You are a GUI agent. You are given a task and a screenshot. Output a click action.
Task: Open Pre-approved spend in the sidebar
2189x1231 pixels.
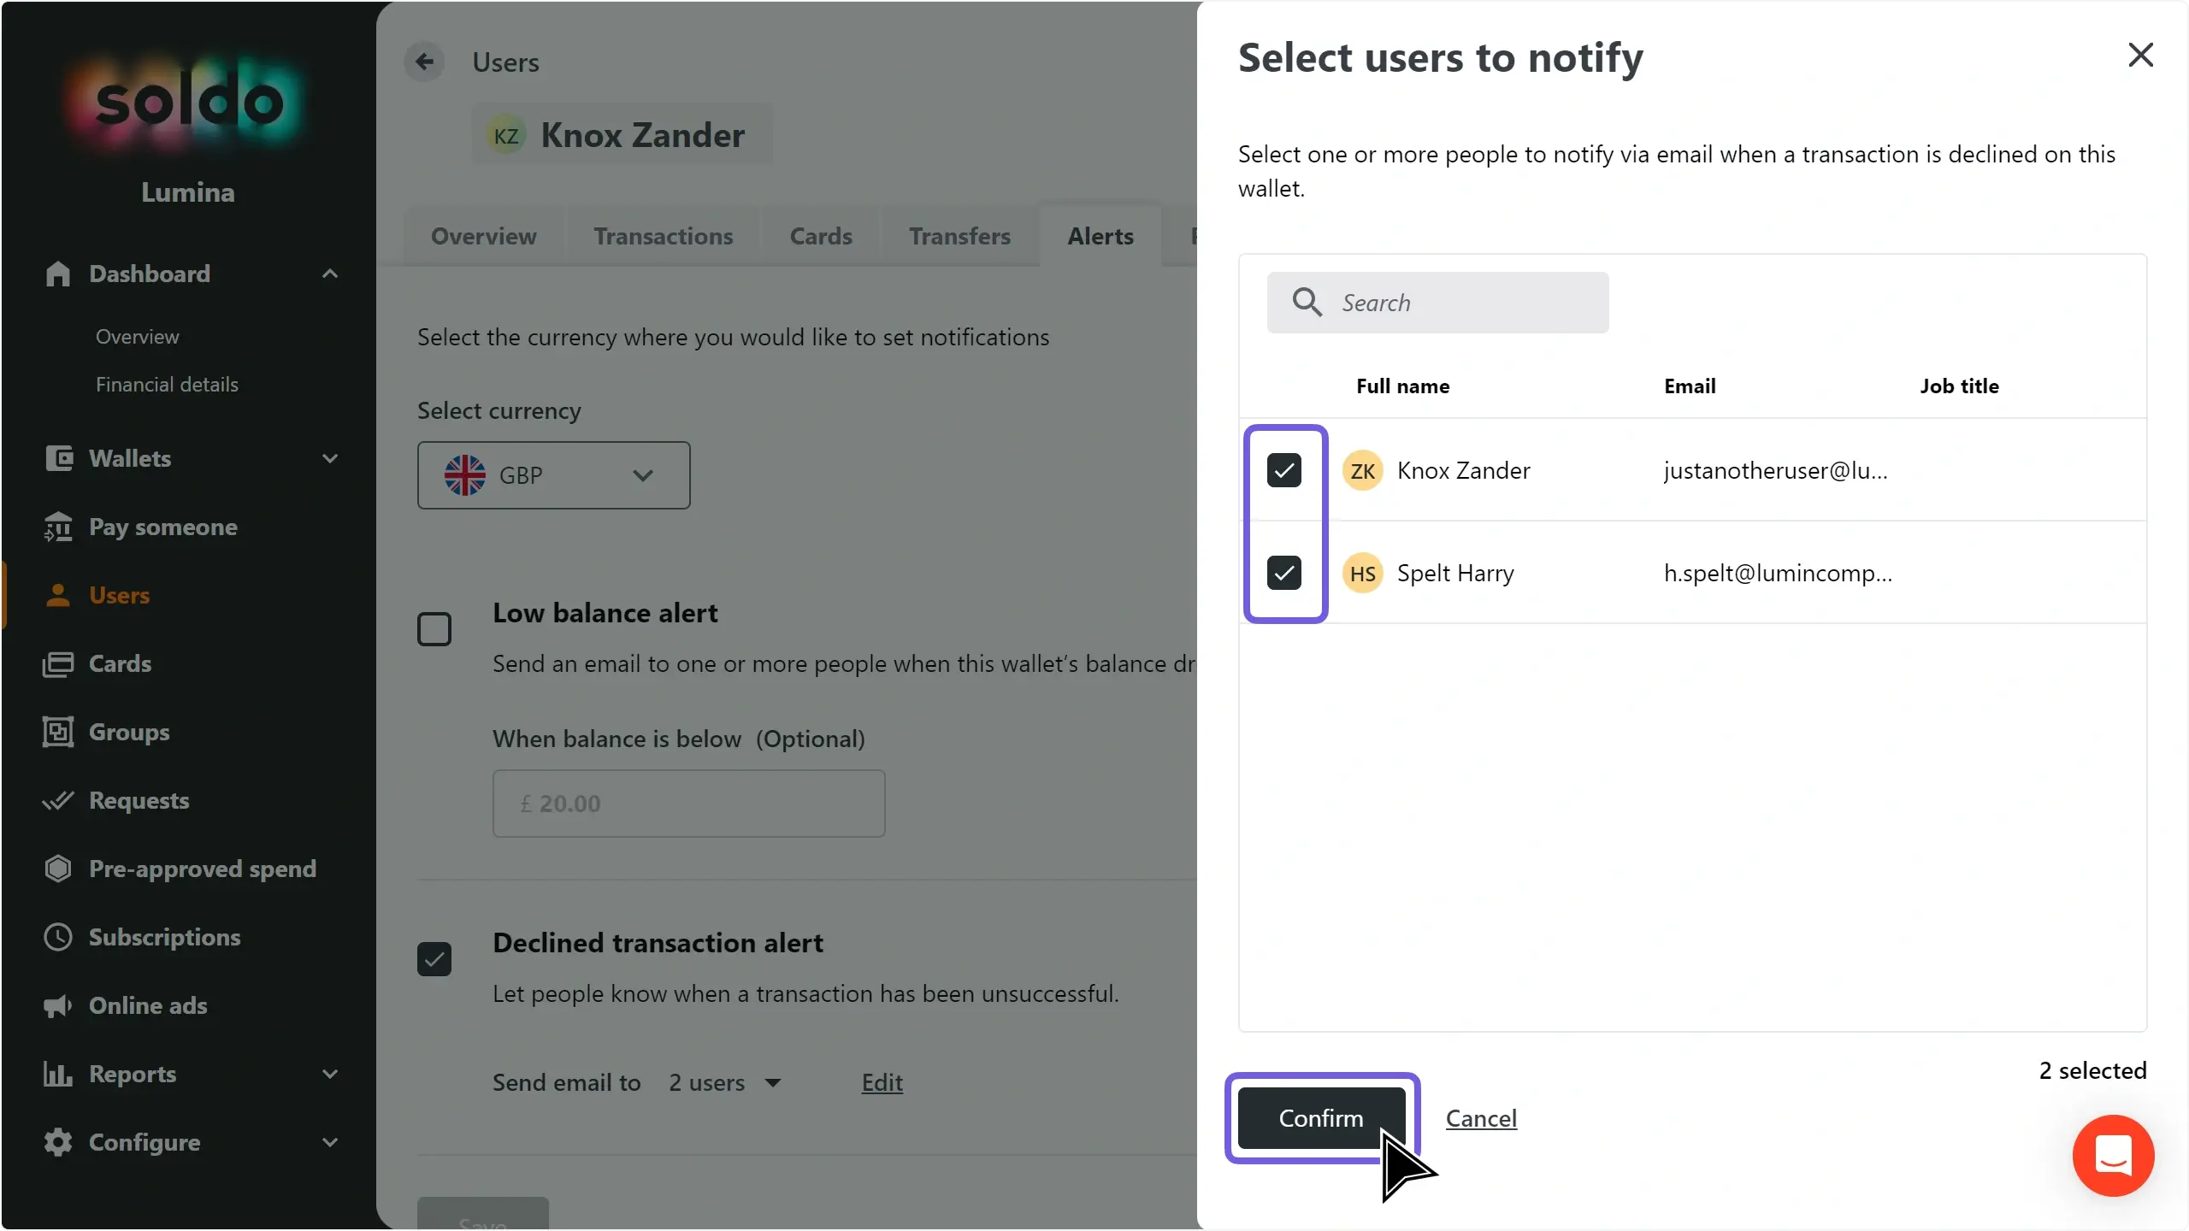pos(203,869)
